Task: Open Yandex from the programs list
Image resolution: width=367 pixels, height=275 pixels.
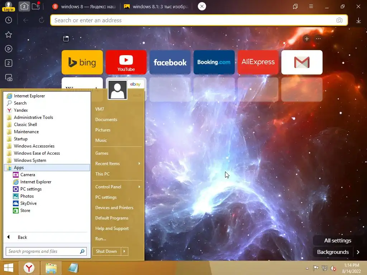Action: [47, 110]
